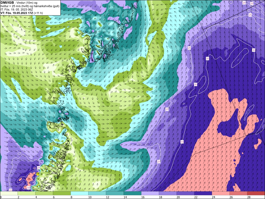The image size is (265, 199).
Task: Pick the 18–20 m/s lavender legend swatch
Action: [168, 193]
